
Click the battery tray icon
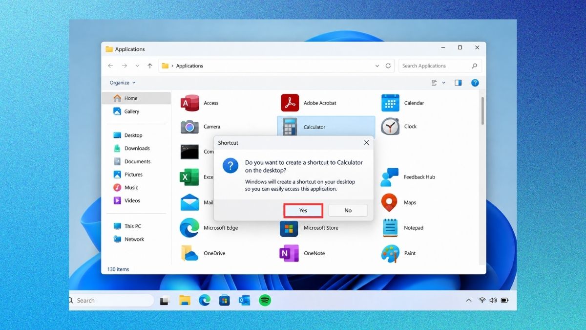505,300
